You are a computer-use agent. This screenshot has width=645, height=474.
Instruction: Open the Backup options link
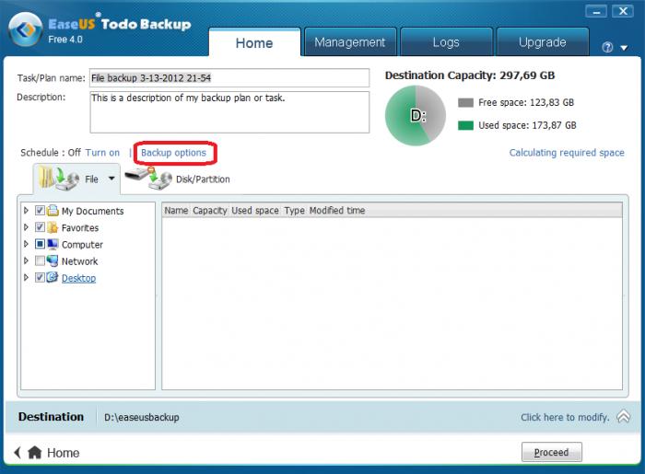click(173, 153)
